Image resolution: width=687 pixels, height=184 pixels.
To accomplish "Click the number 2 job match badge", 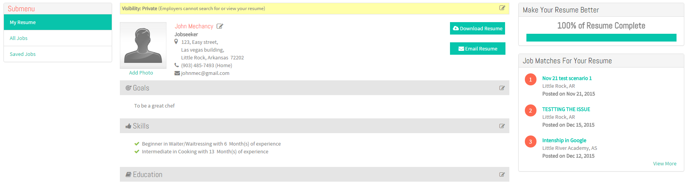I will [531, 111].
